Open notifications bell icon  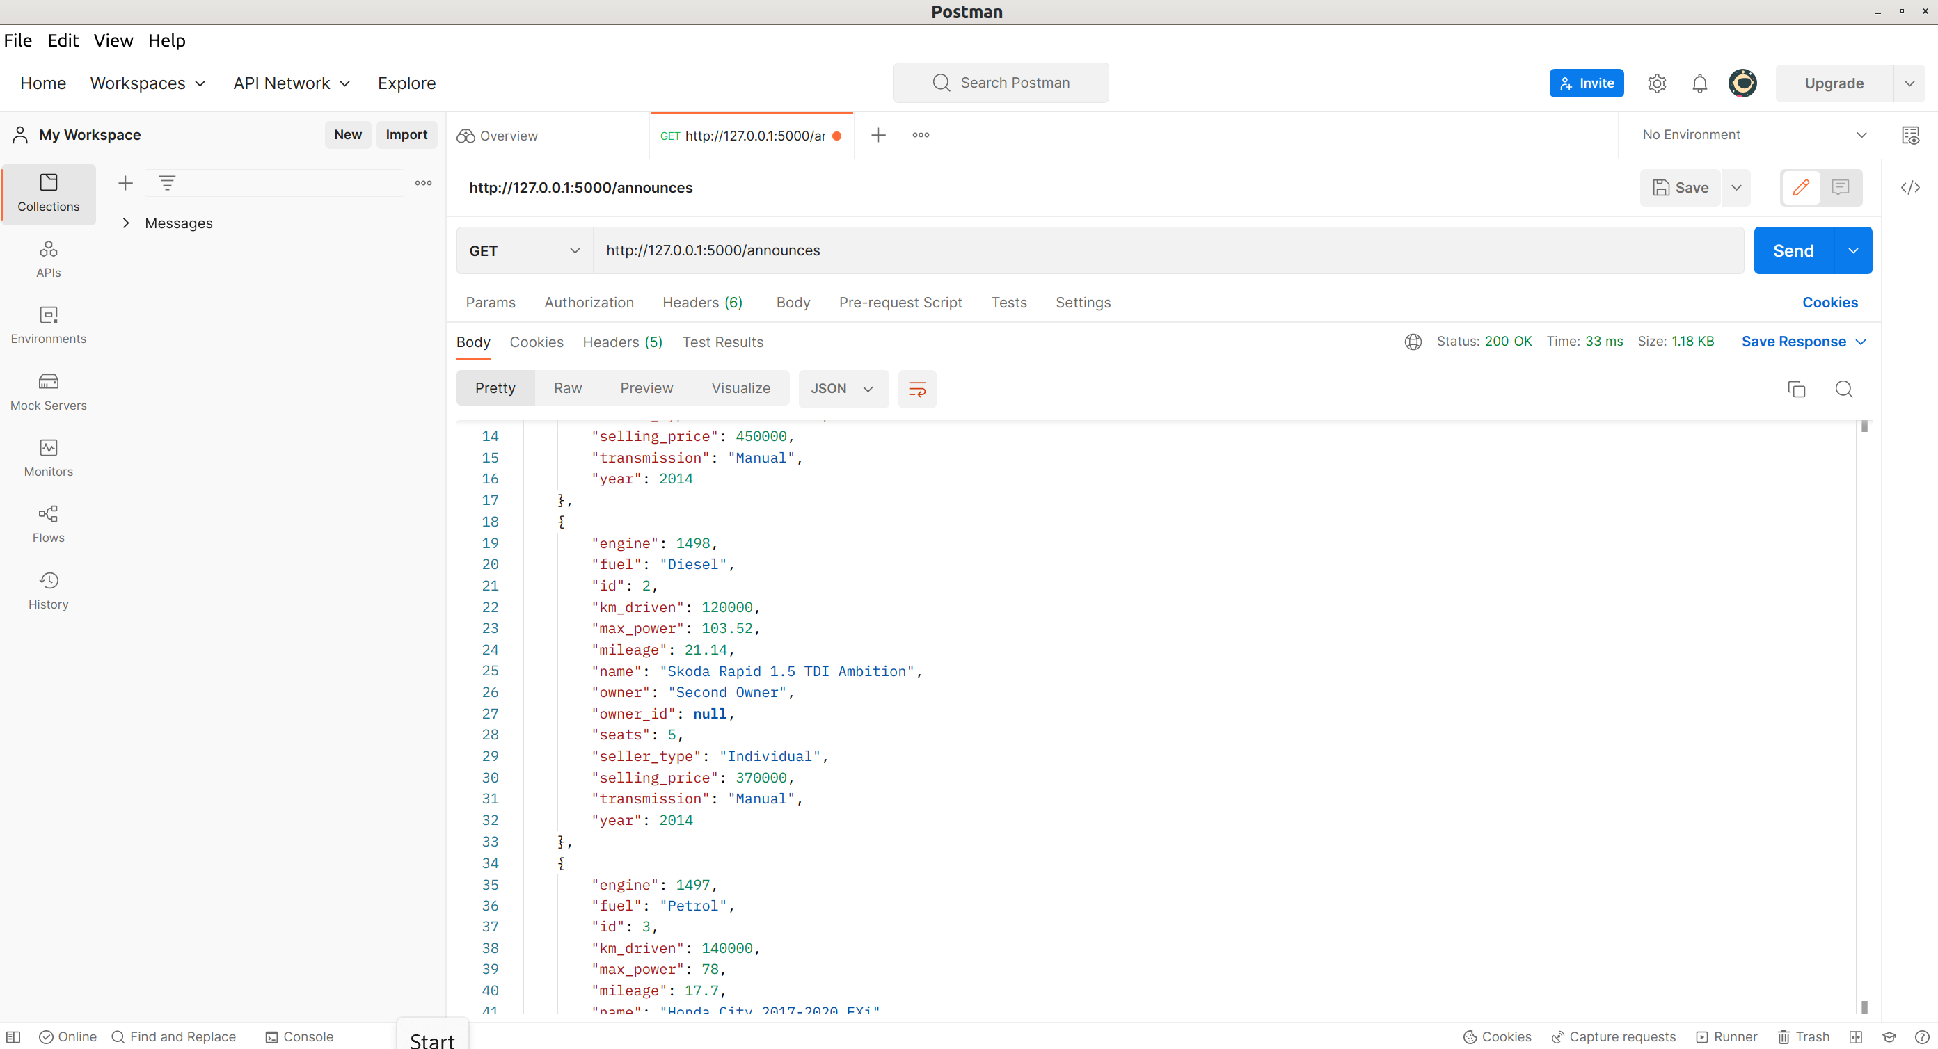tap(1699, 83)
